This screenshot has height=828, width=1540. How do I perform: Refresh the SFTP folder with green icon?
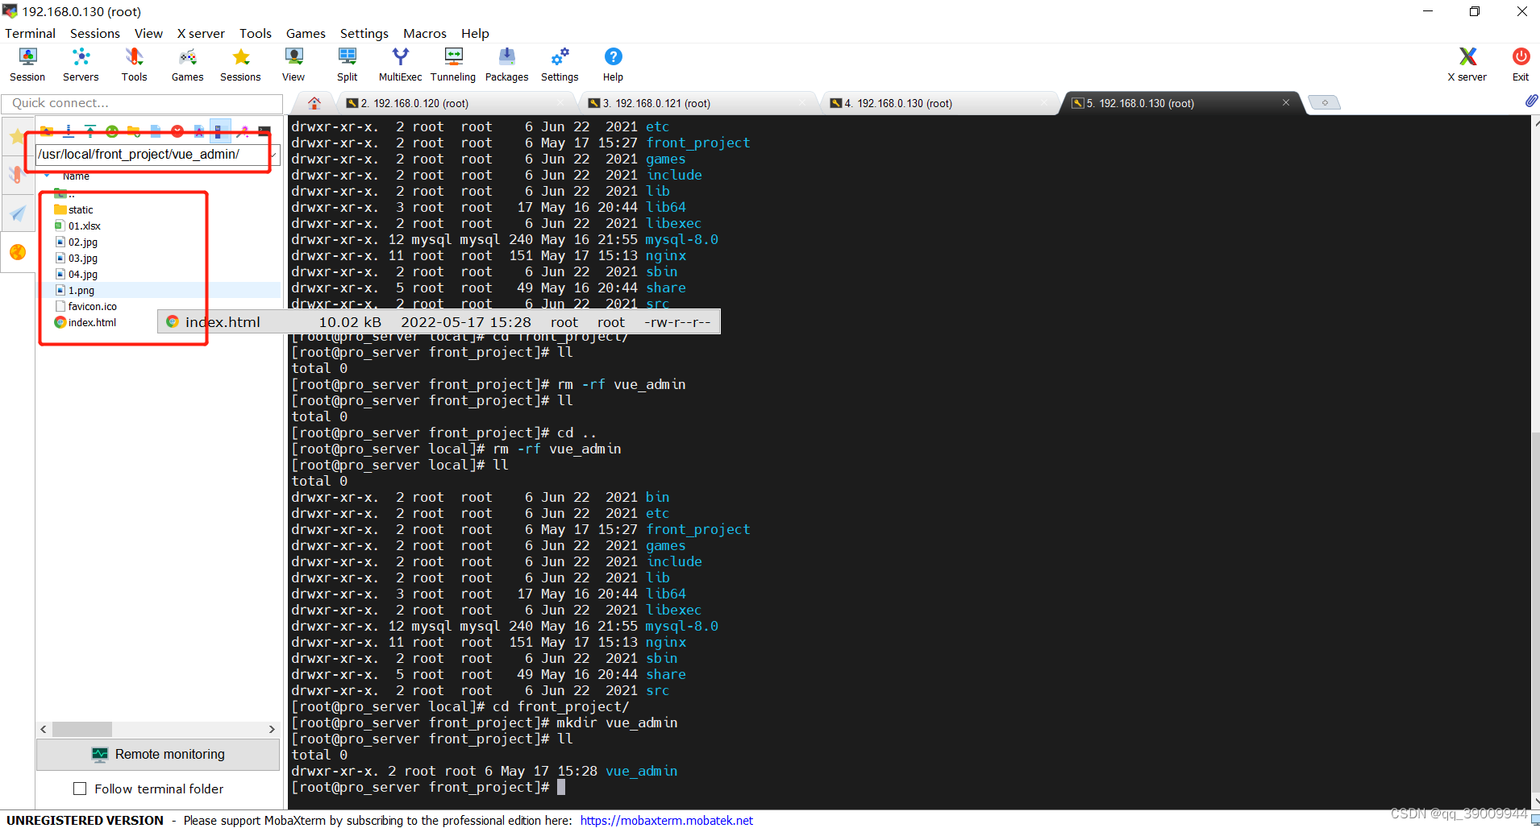[x=112, y=131]
